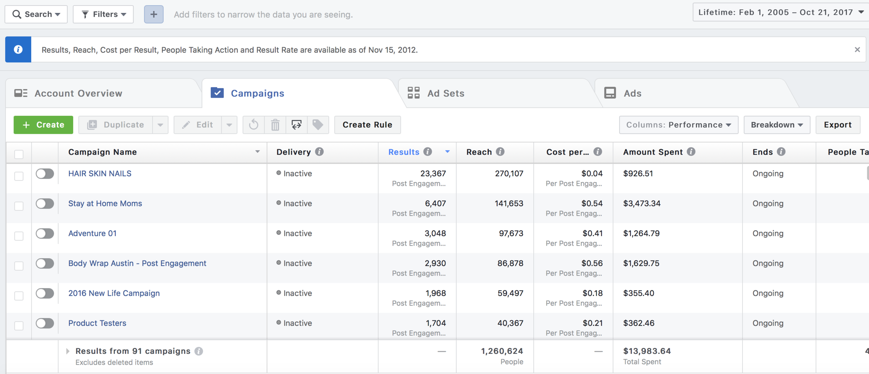Toggle on Product Testers campaign
Image resolution: width=869 pixels, height=374 pixels.
click(x=45, y=323)
